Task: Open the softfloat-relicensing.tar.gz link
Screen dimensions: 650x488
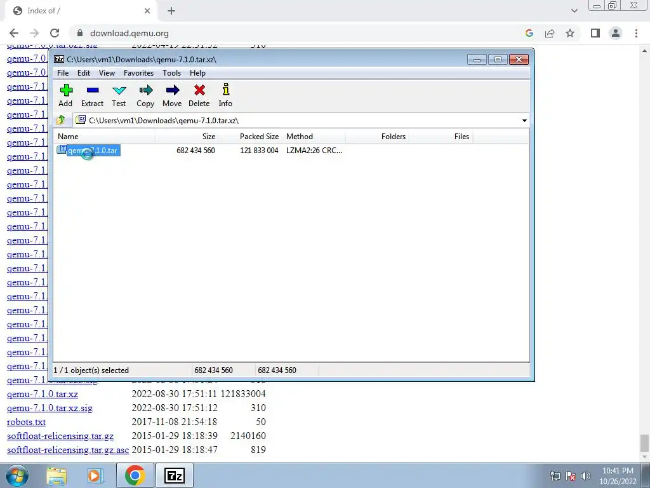Action: point(60,436)
